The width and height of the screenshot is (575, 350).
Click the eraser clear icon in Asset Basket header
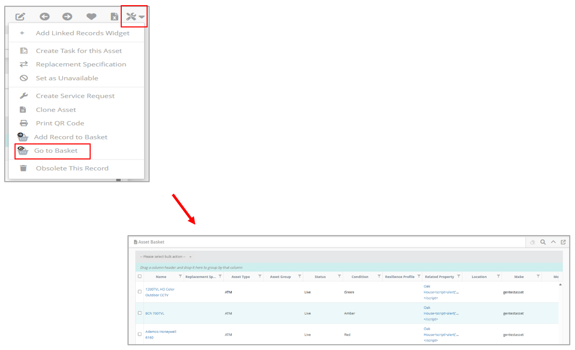[x=533, y=242]
